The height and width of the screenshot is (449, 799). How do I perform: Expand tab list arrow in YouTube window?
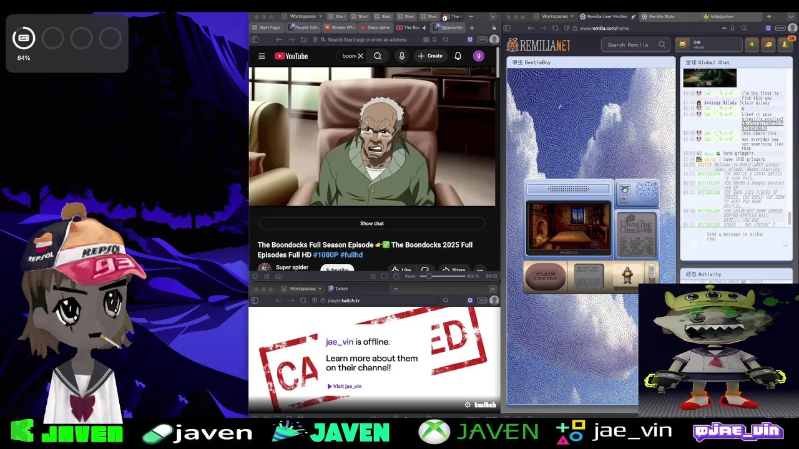pyautogui.click(x=493, y=17)
